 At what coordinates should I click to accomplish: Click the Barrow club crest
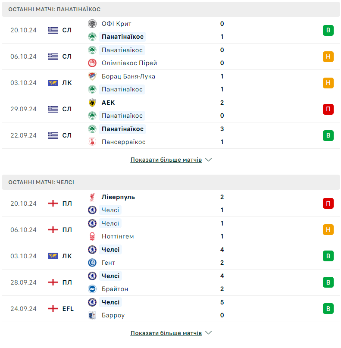click(92, 315)
